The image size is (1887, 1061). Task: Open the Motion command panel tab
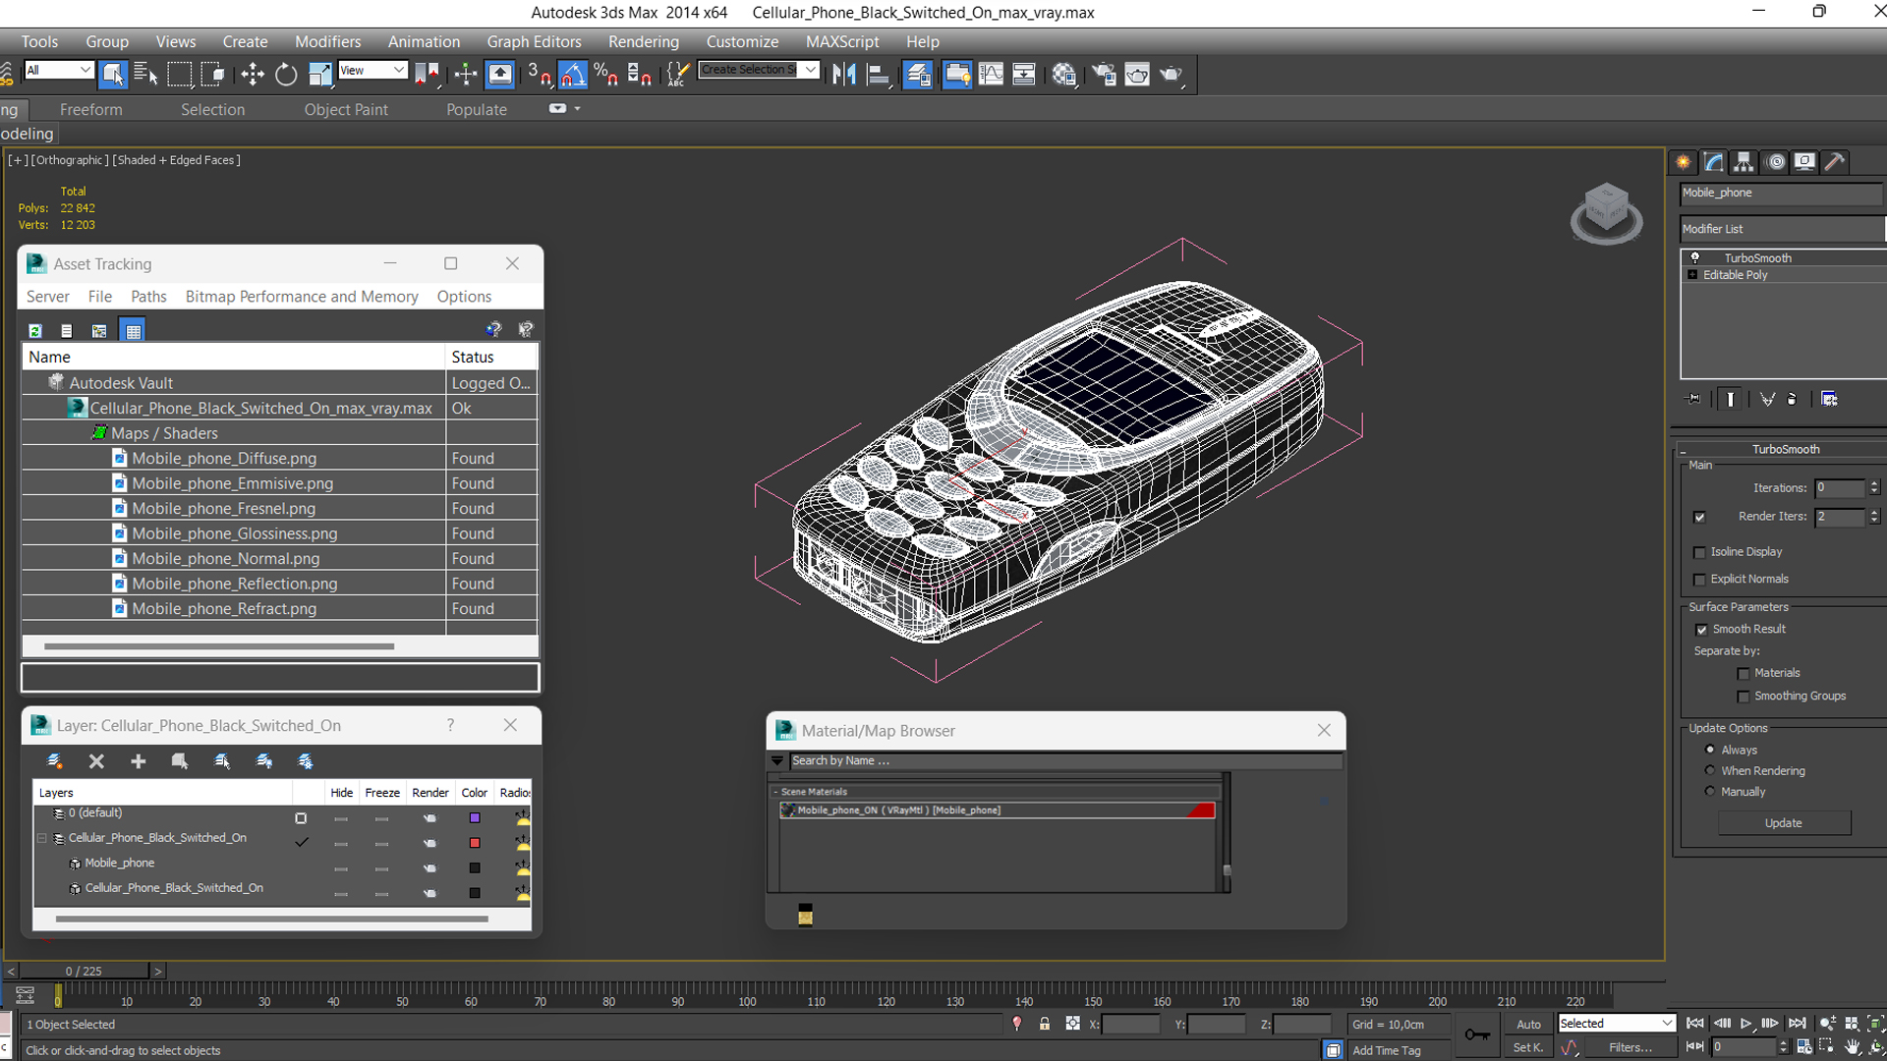tap(1775, 162)
